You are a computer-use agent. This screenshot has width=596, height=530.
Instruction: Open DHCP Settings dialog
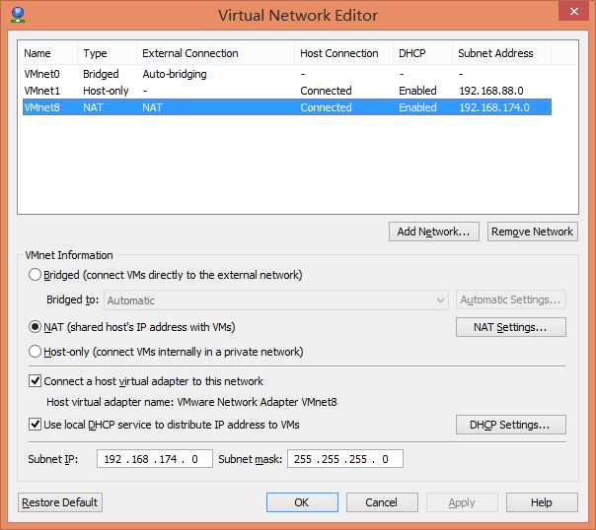[x=511, y=425]
